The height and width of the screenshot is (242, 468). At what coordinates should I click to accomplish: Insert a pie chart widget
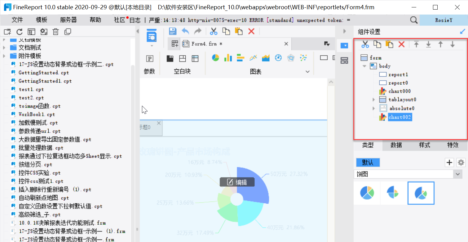pyautogui.click(x=216, y=58)
